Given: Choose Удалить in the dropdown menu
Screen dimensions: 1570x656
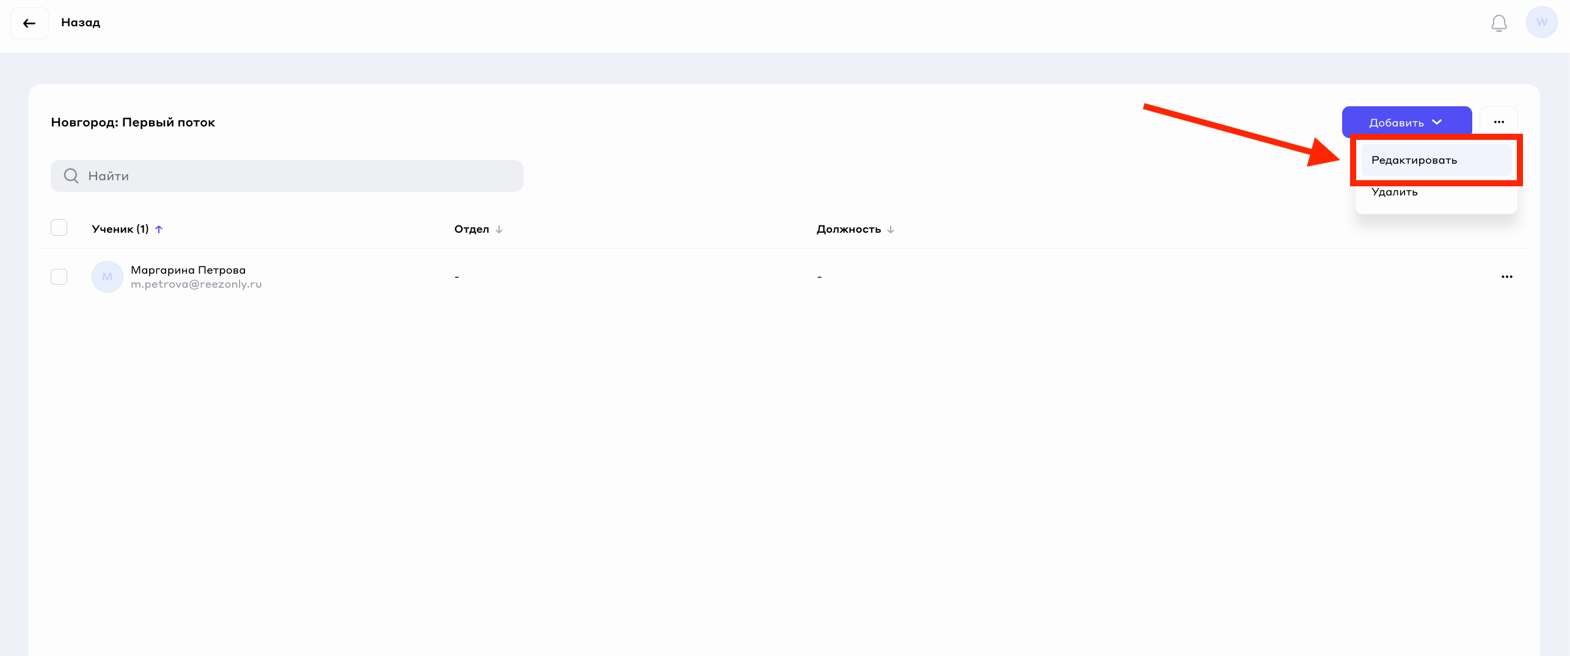Looking at the screenshot, I should 1395,192.
